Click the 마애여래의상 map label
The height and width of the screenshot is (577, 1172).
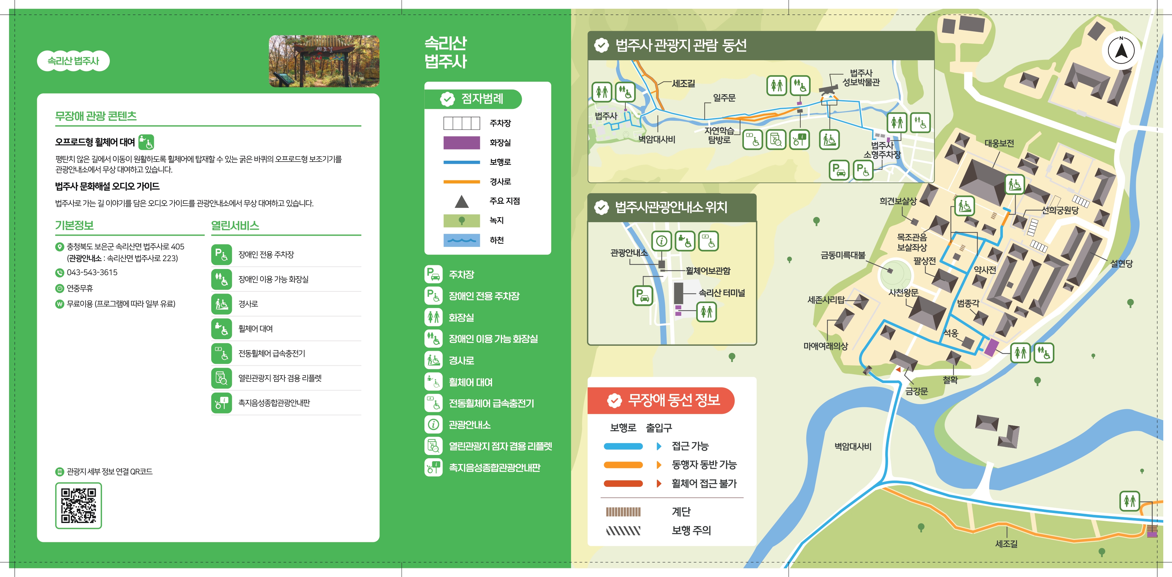click(826, 346)
